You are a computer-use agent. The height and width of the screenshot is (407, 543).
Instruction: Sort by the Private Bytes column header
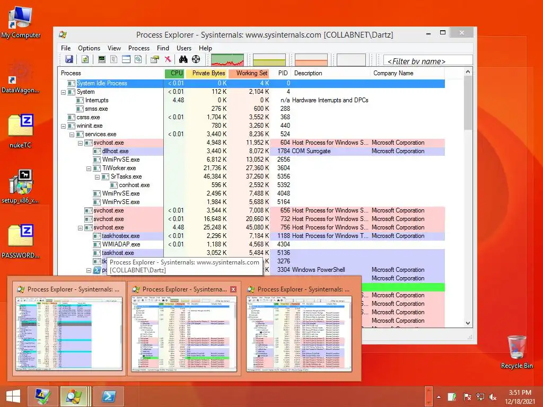click(206, 73)
